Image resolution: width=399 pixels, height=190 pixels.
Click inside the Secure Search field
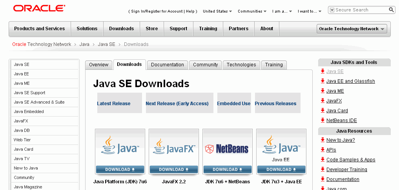click(x=361, y=10)
